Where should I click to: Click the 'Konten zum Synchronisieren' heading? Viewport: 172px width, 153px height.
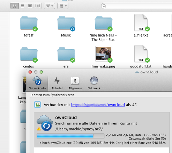(53, 95)
